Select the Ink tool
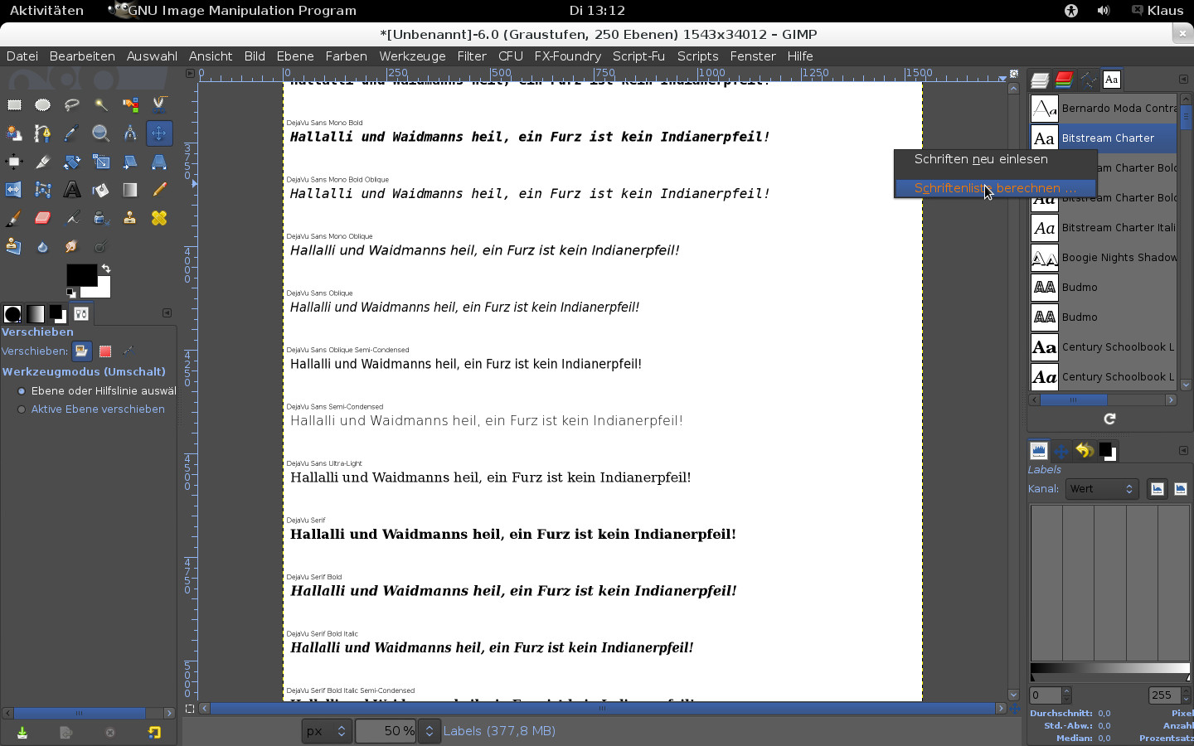Image resolution: width=1194 pixels, height=746 pixels. pos(101,218)
